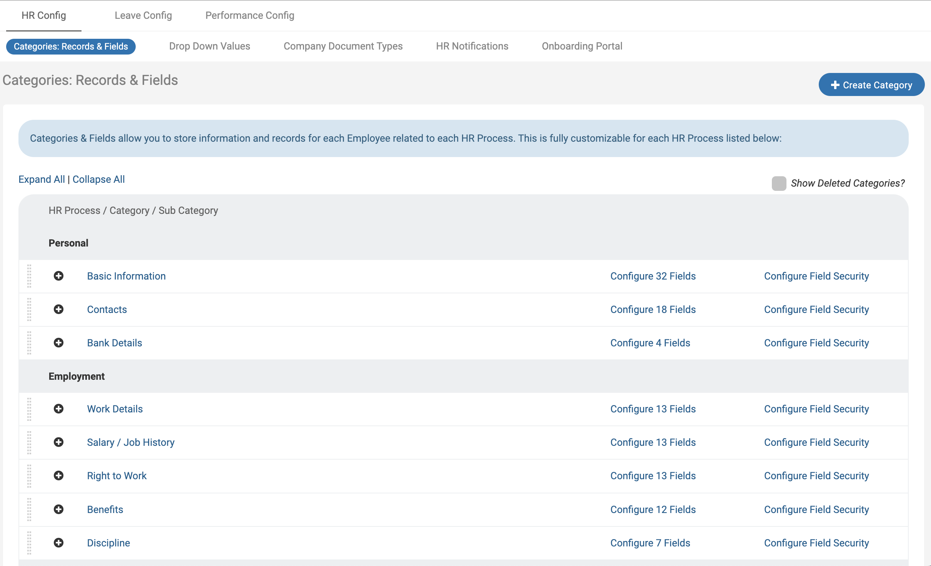This screenshot has width=931, height=566.
Task: Expand the Basic Information category
Action: 58,276
